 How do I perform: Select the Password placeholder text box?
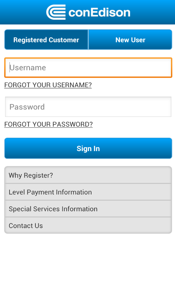[88, 107]
